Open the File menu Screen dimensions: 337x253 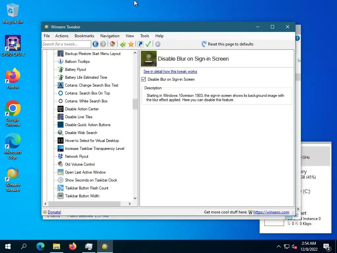47,36
